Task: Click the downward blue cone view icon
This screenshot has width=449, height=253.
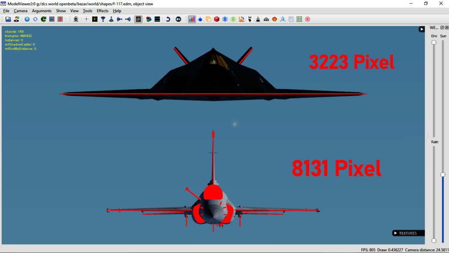Action: (103, 19)
